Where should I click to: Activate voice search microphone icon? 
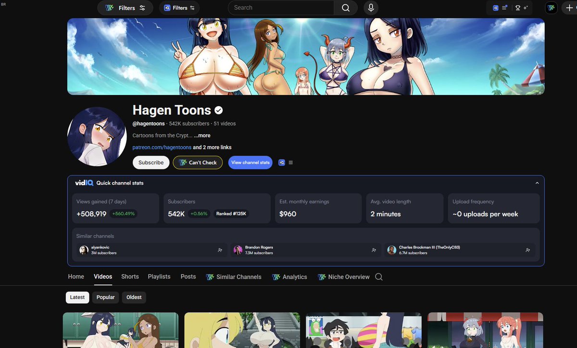(371, 8)
